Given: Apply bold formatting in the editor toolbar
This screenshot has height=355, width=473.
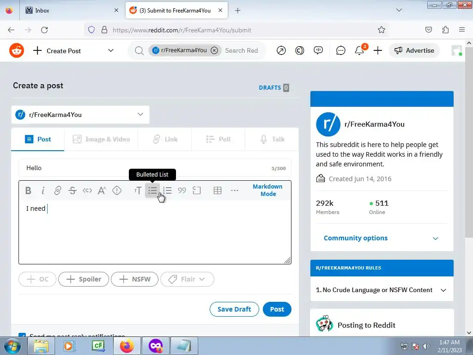Looking at the screenshot, I should [x=28, y=190].
